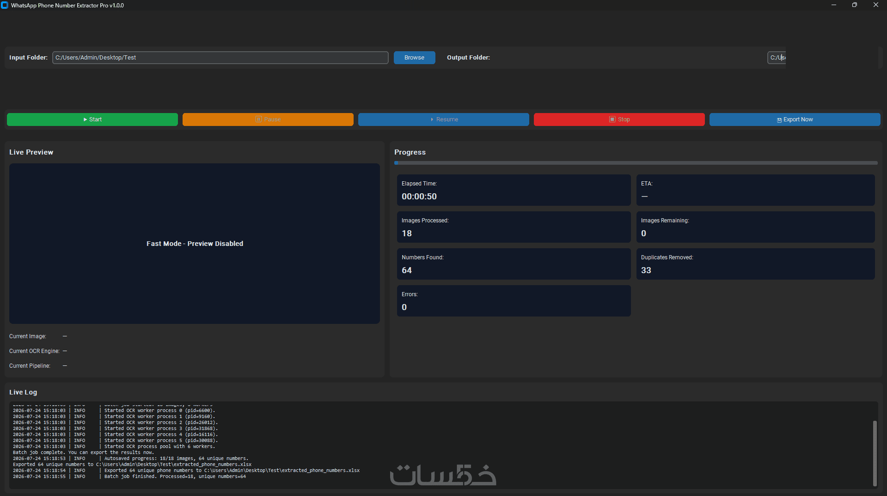This screenshot has height=496, width=887.
Task: Minimize the Extractor Pro window
Action: 834,5
